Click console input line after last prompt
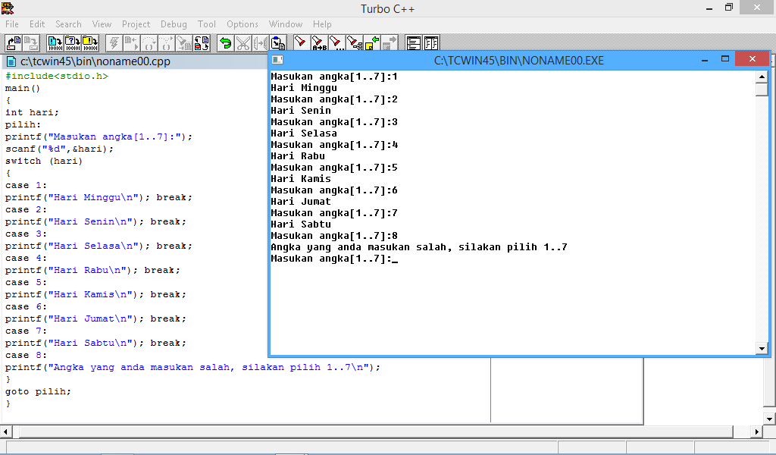This screenshot has width=776, height=455. pyautogui.click(x=396, y=259)
